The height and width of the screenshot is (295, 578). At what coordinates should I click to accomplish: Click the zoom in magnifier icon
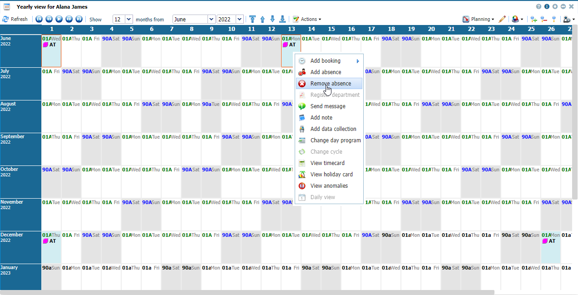(534, 19)
